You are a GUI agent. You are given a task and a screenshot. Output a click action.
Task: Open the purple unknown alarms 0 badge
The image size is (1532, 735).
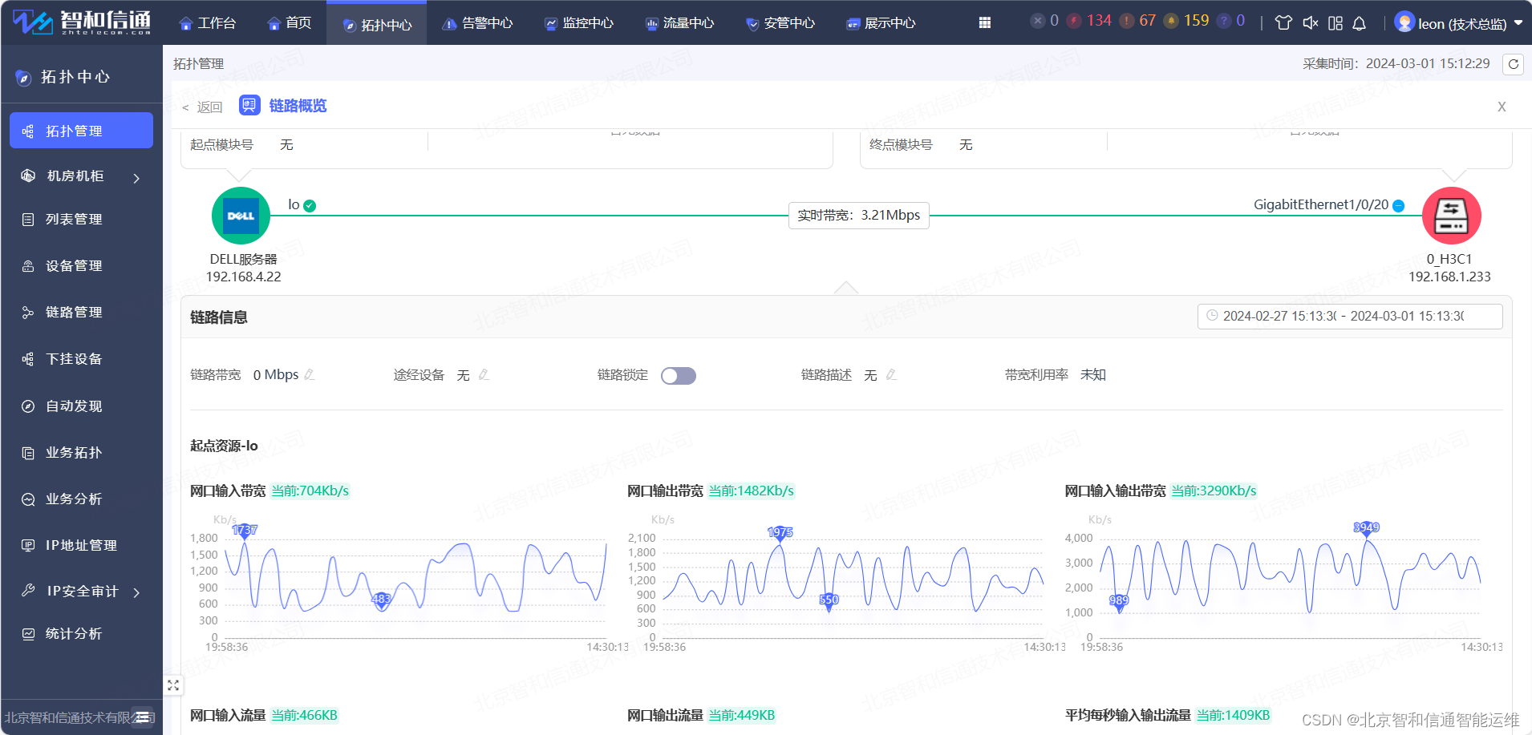pyautogui.click(x=1232, y=21)
